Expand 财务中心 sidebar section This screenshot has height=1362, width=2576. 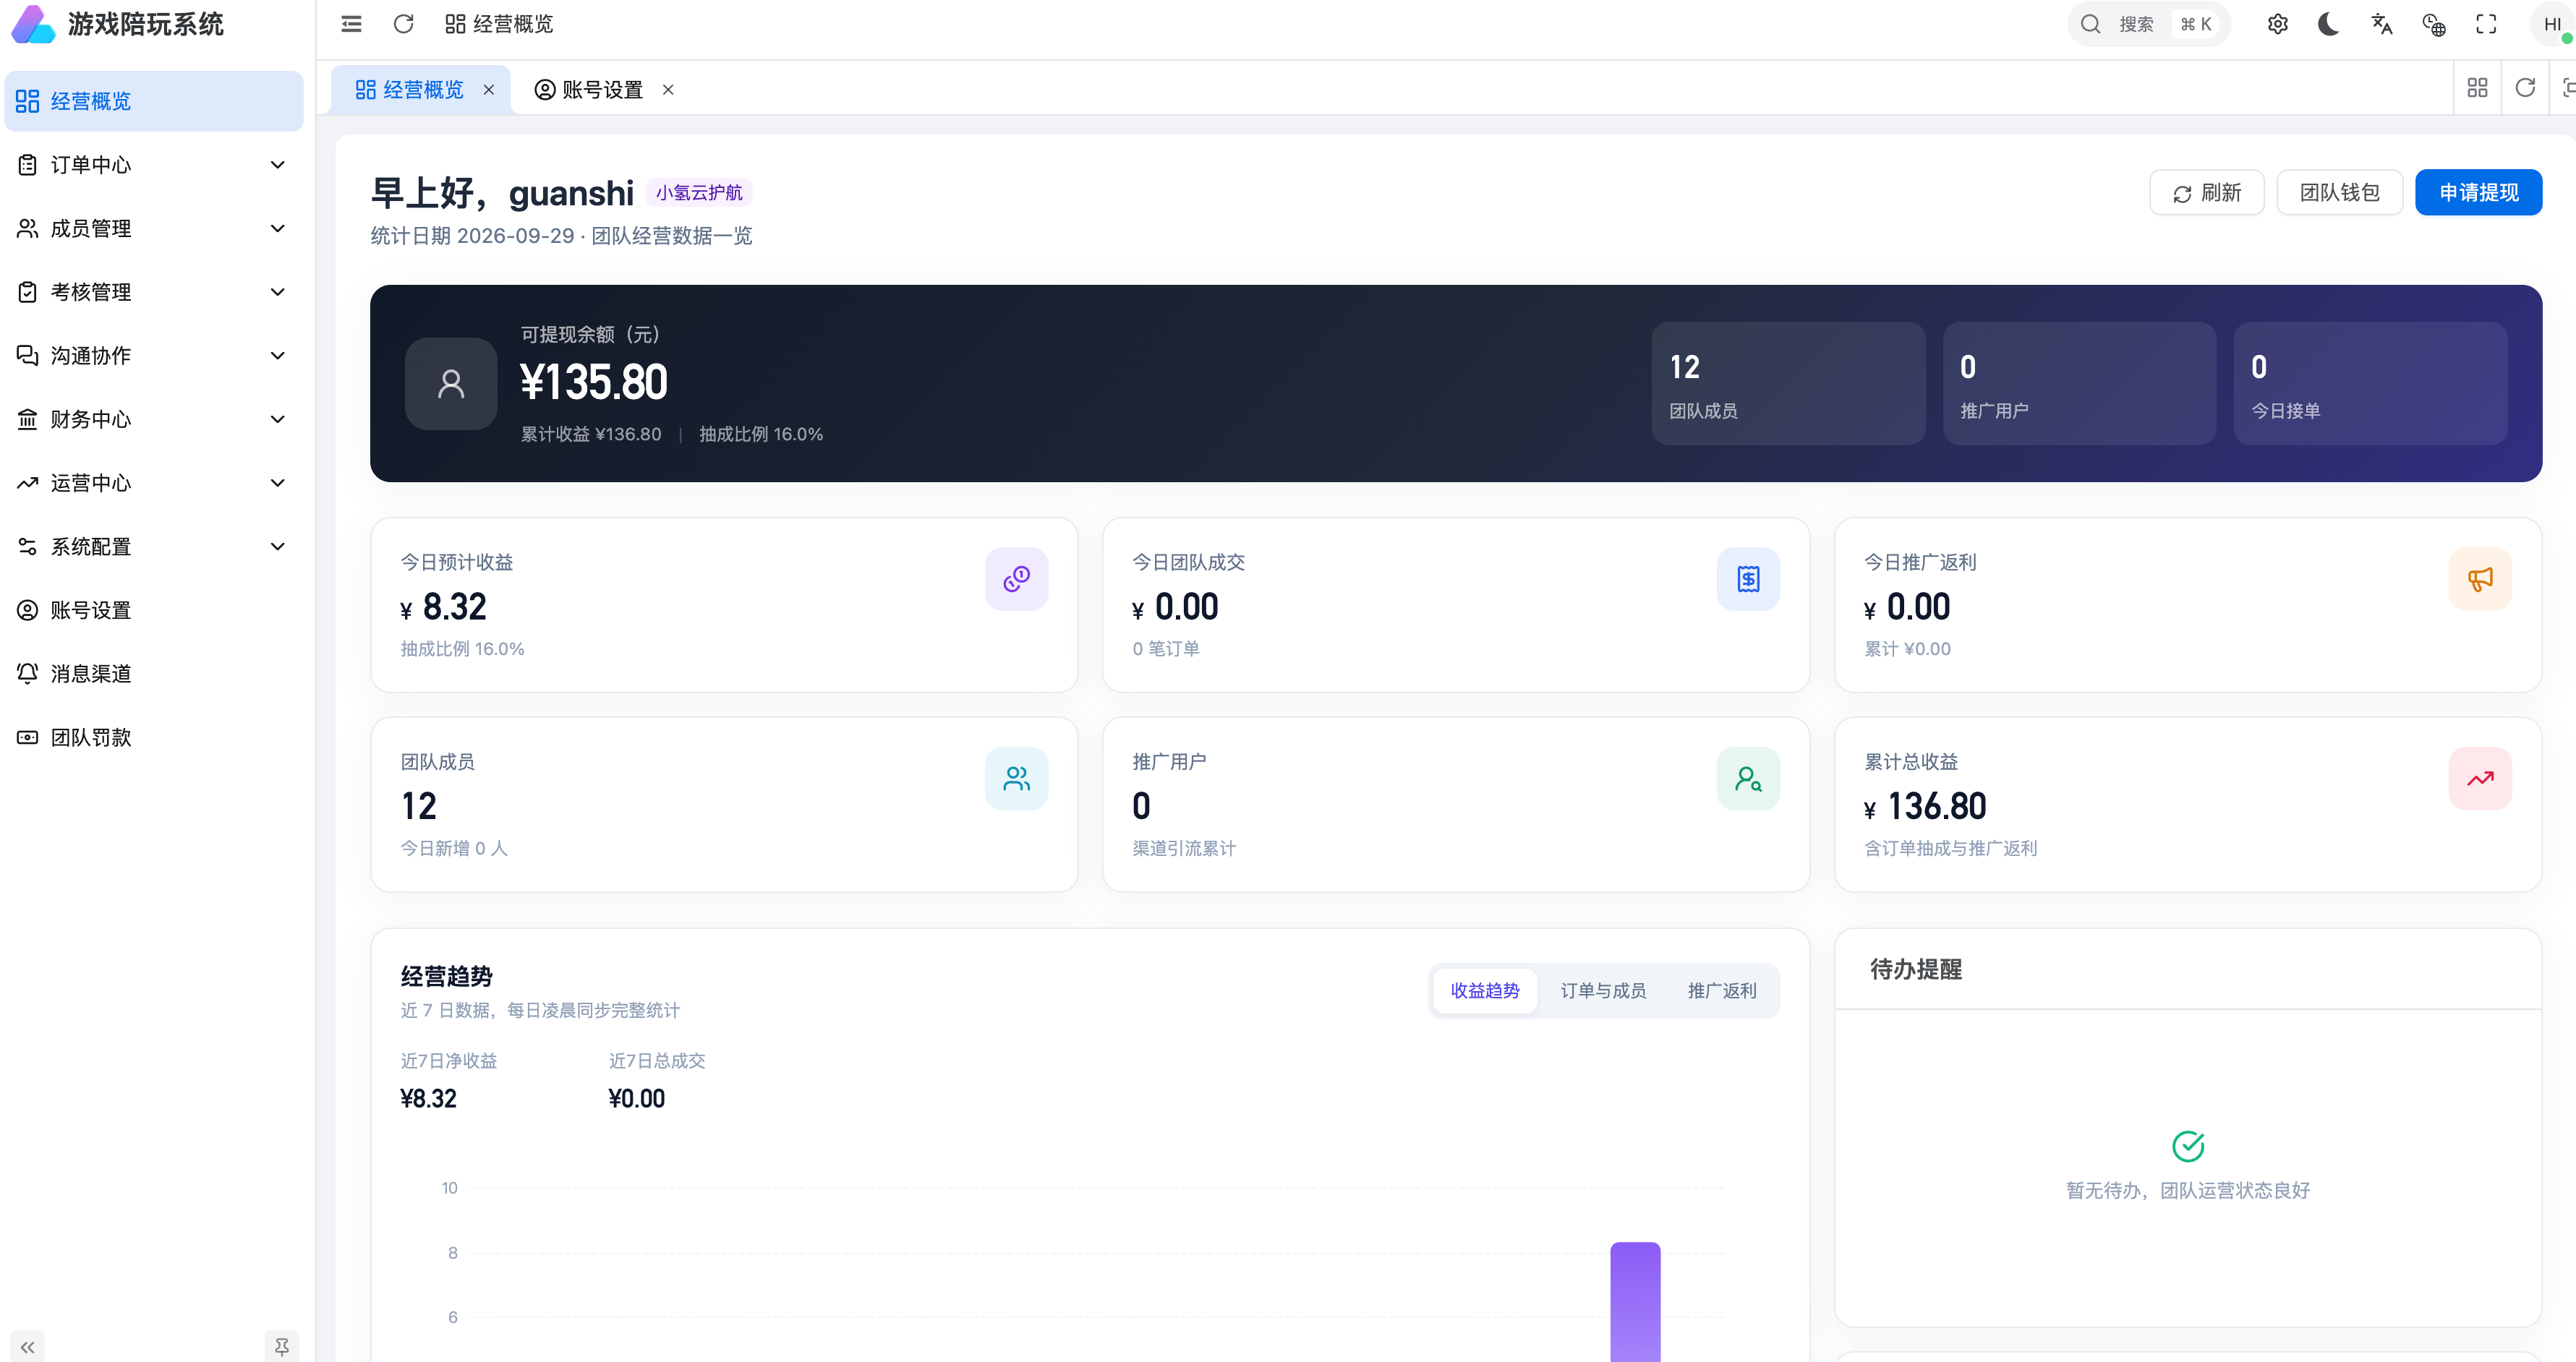coord(154,419)
